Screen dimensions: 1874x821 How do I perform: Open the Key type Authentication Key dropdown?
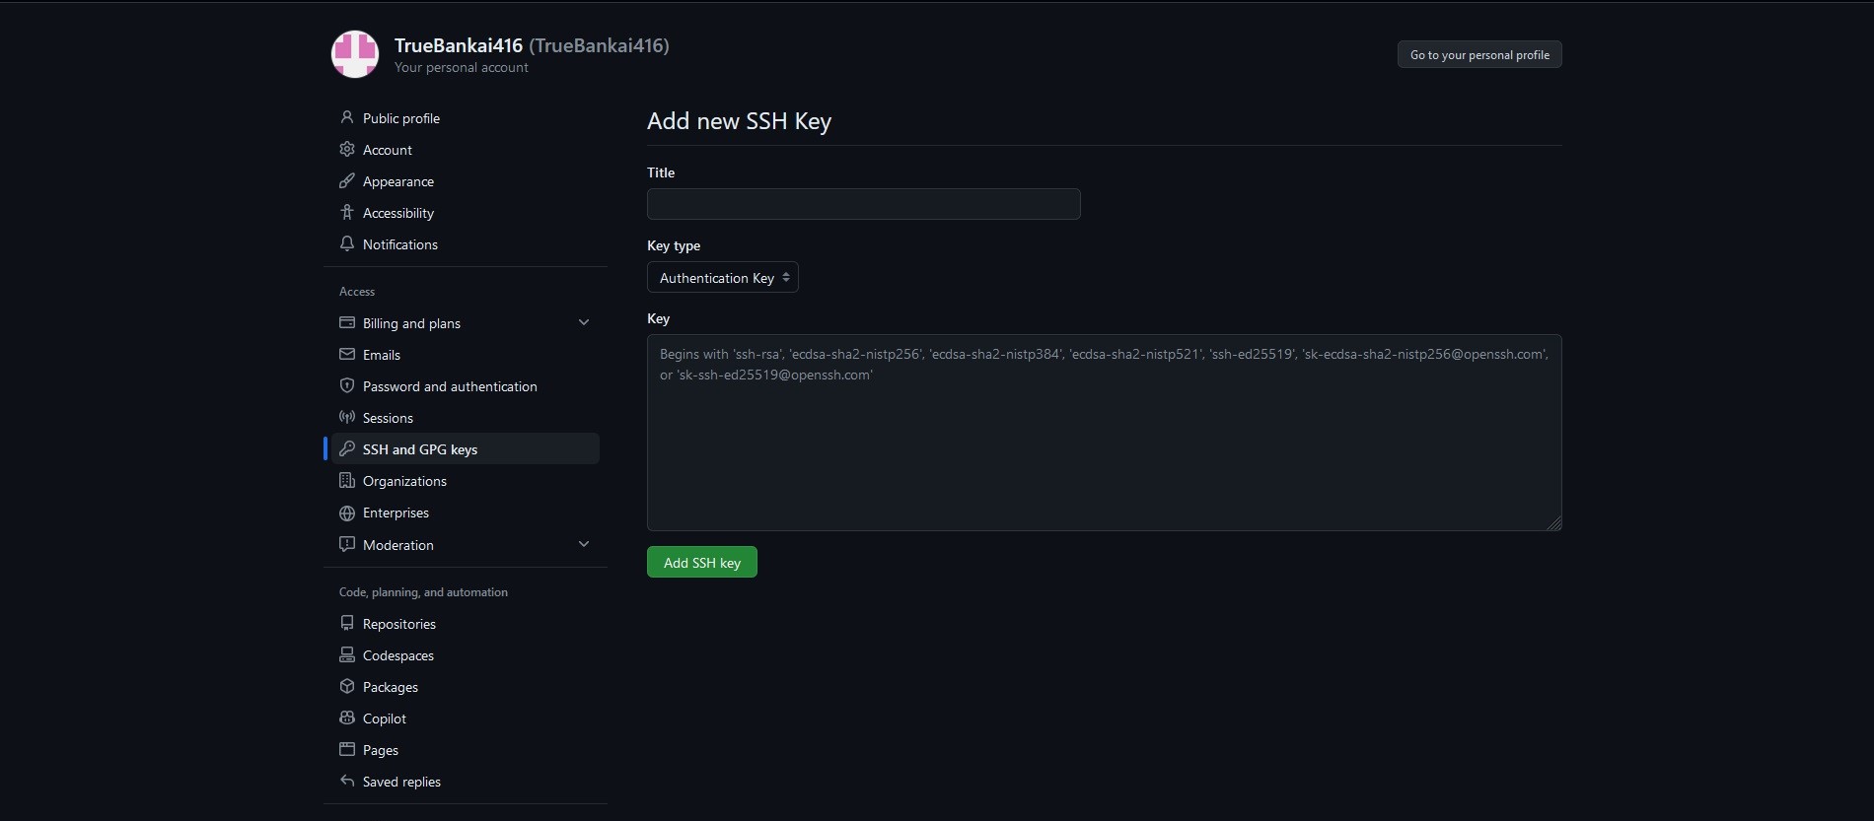(723, 277)
